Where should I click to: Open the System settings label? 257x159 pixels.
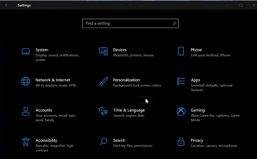coord(42,50)
